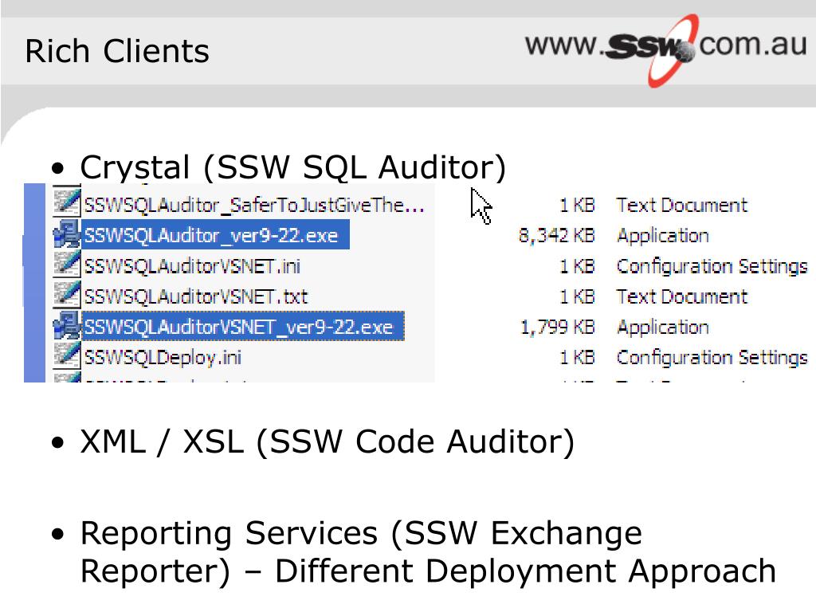The height and width of the screenshot is (612, 816).
Task: Click Configuration Settings type for SSWSQLDeploy.ini
Action: coord(712,358)
